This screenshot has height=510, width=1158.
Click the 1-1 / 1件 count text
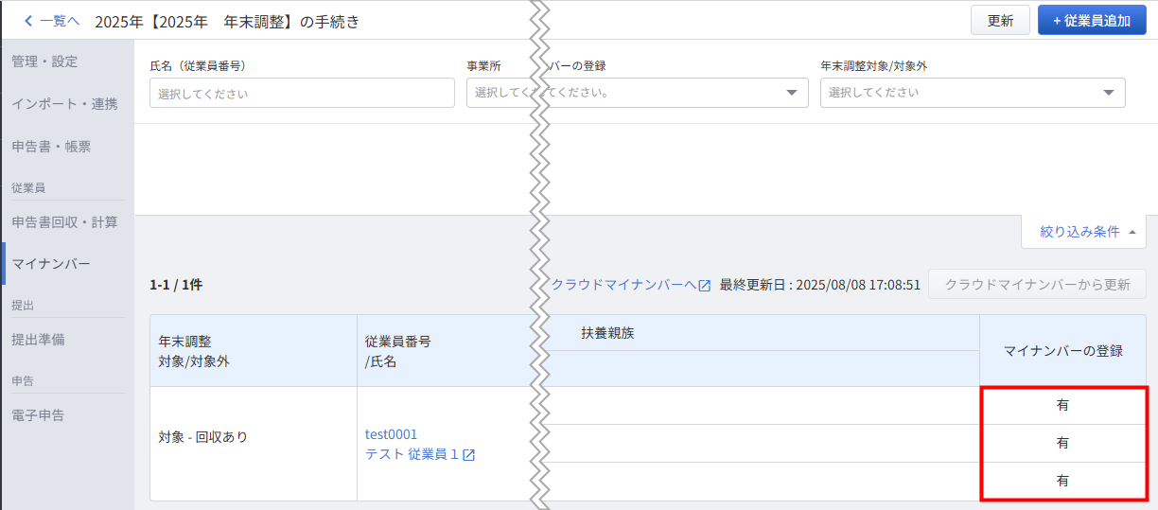pyautogui.click(x=176, y=284)
